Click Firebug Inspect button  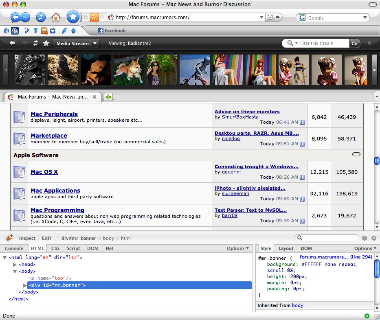tap(27, 238)
